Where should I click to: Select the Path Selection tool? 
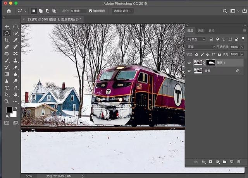(x=7, y=94)
